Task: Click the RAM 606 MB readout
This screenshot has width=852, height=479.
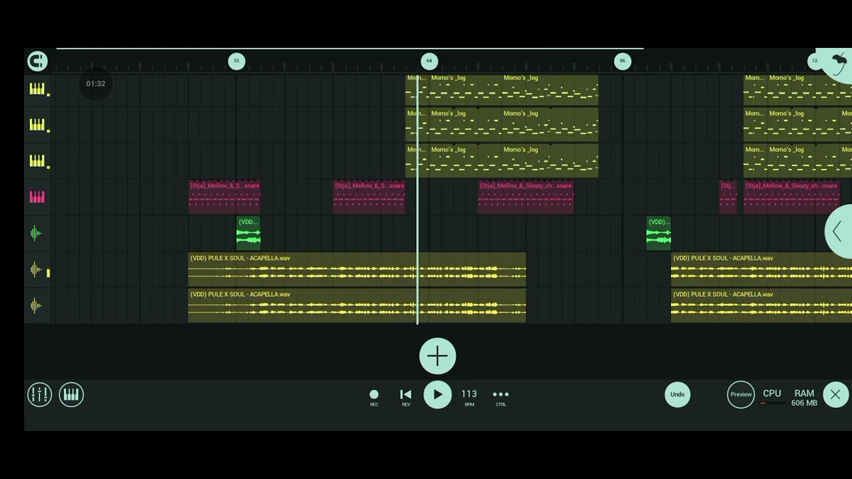Action: pos(804,398)
